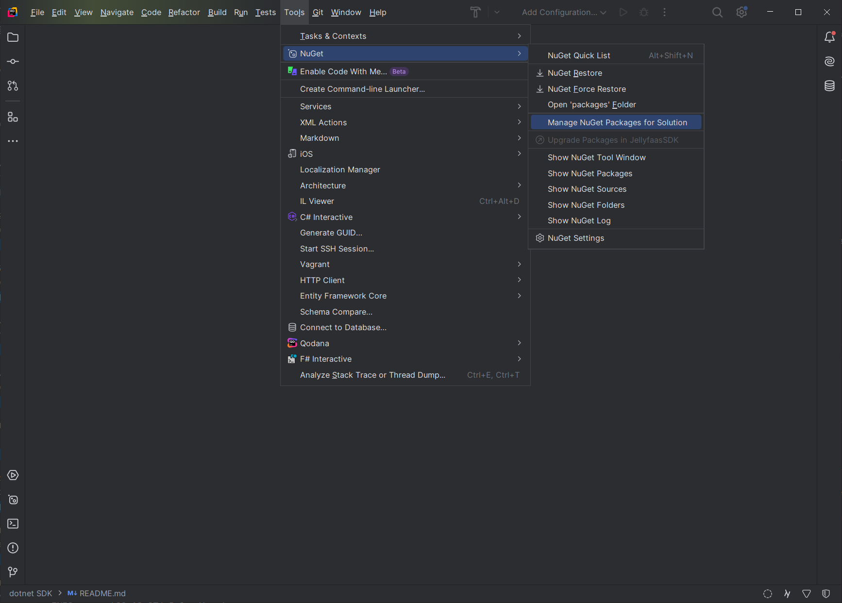
Task: Open the Problems tool window icon
Action: click(13, 548)
